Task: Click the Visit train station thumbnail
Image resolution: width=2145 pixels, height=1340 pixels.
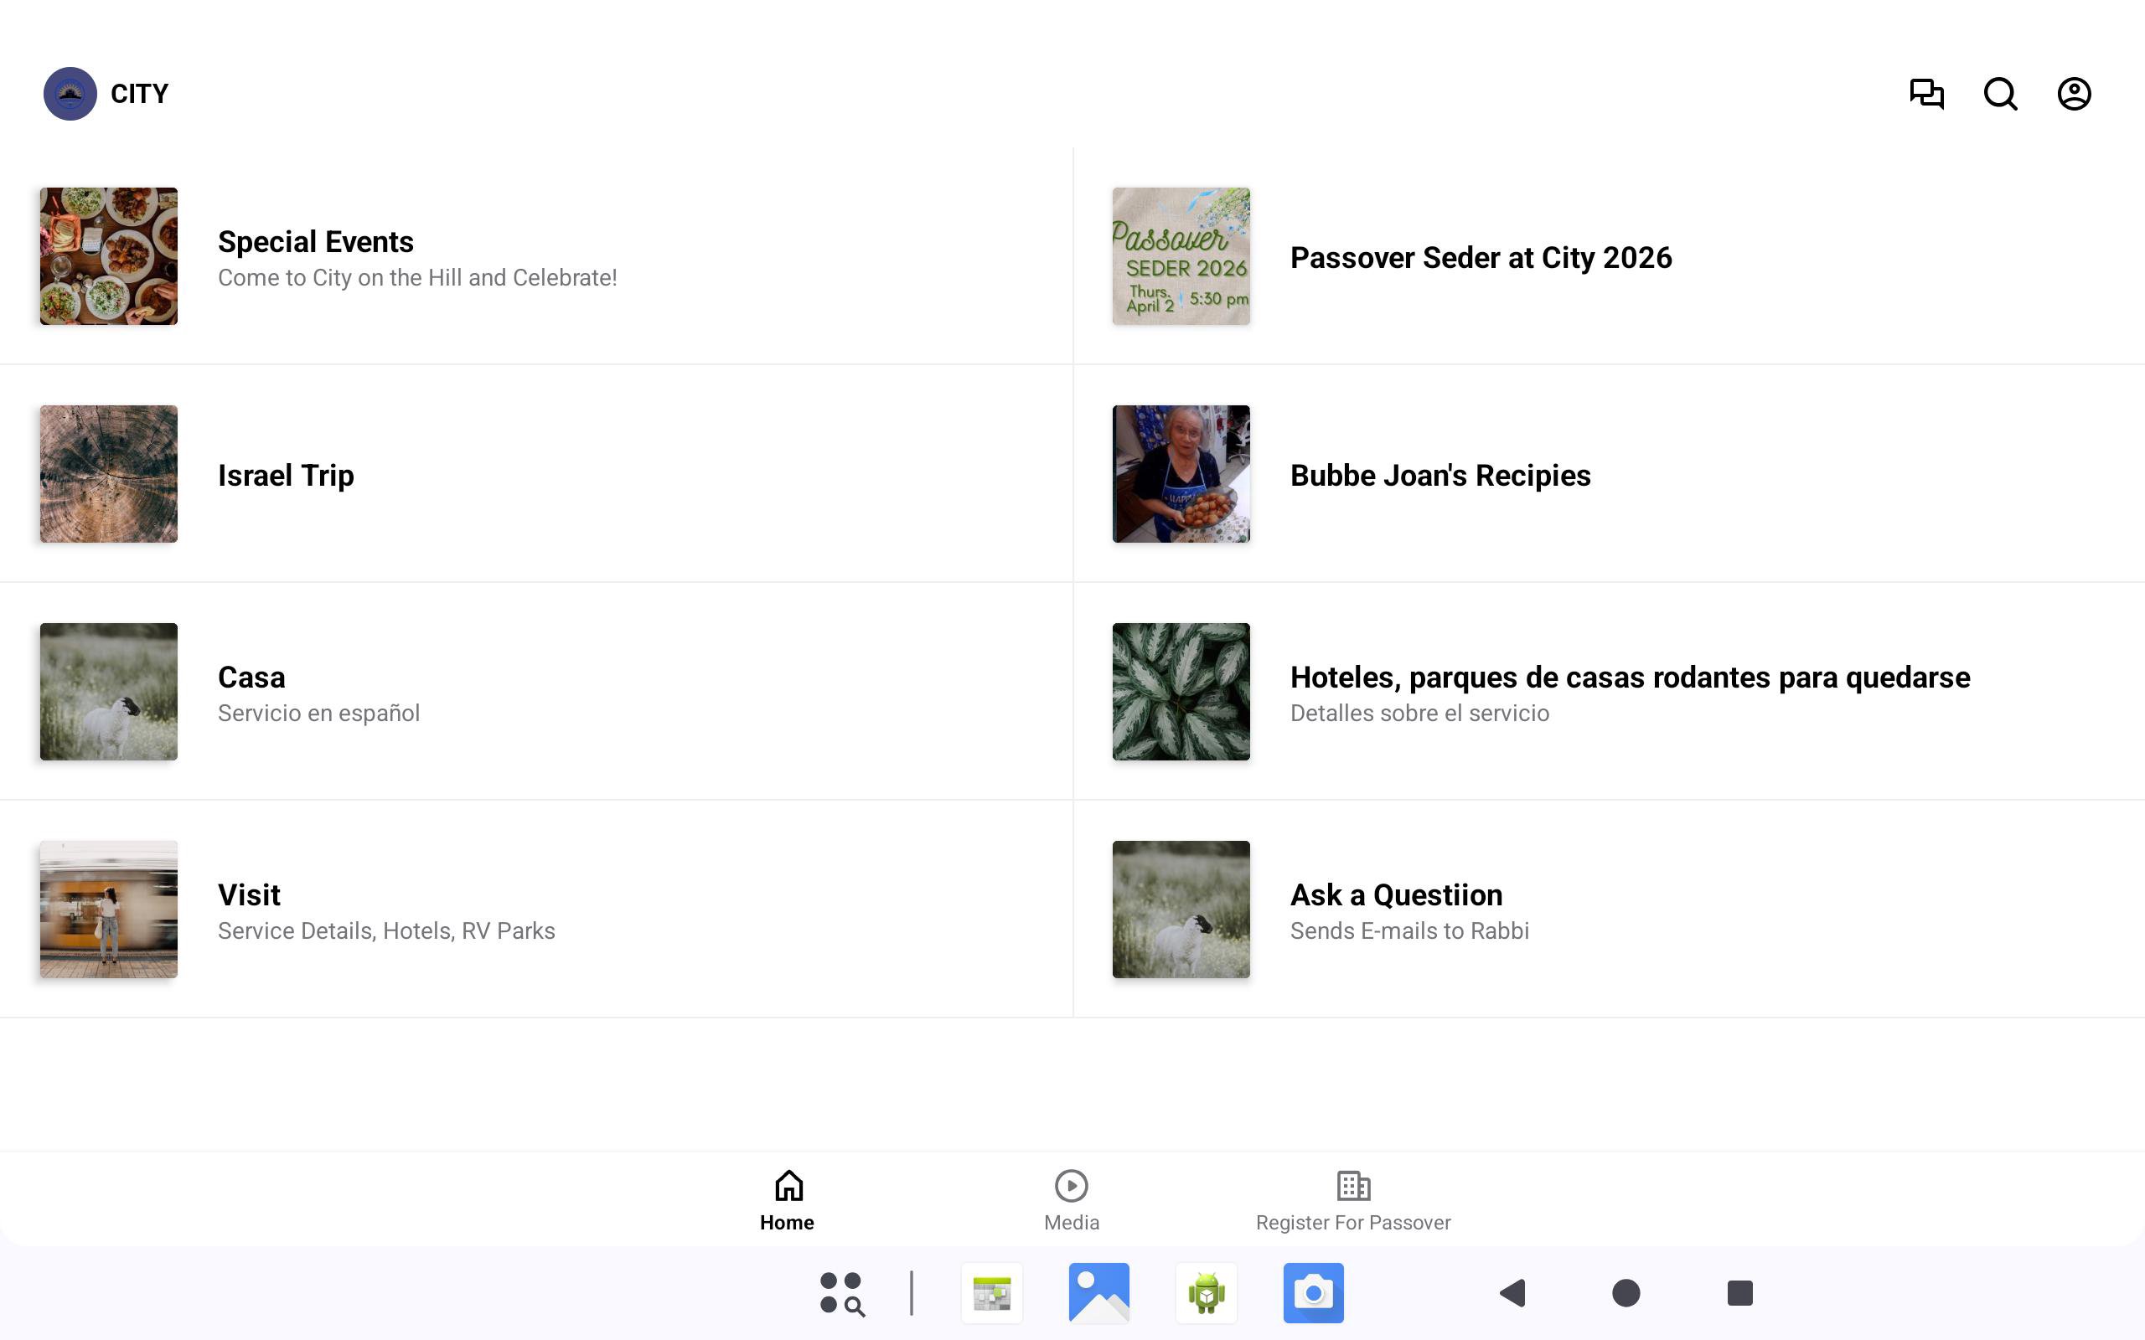Action: point(108,910)
